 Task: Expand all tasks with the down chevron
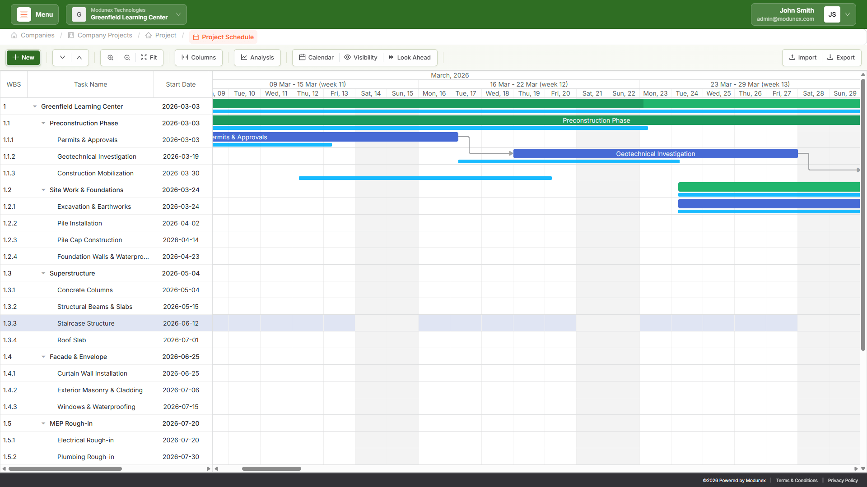62,57
